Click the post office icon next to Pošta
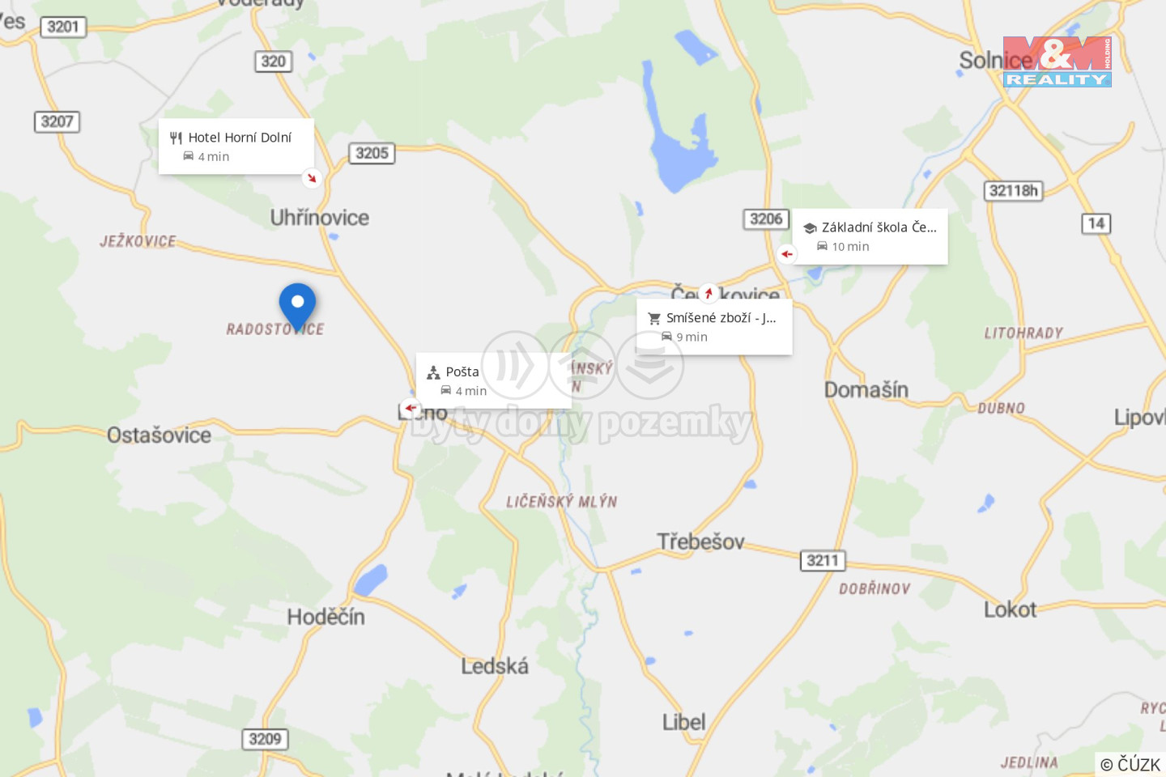 433,373
